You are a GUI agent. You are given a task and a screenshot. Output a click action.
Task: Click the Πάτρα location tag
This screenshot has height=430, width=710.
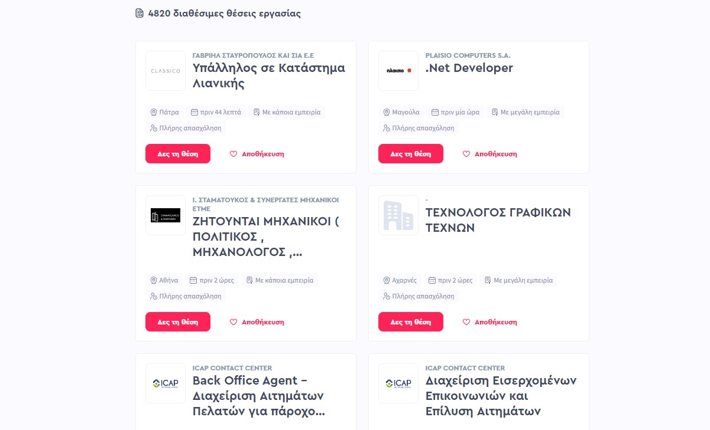pyautogui.click(x=164, y=112)
